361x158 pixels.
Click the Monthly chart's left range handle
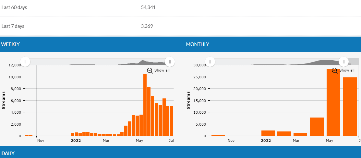click(x=210, y=62)
